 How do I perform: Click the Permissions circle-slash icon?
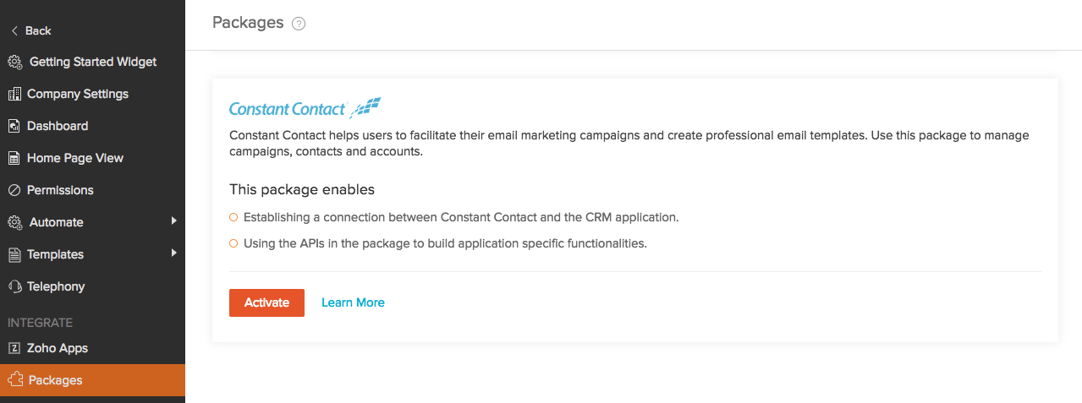(14, 190)
